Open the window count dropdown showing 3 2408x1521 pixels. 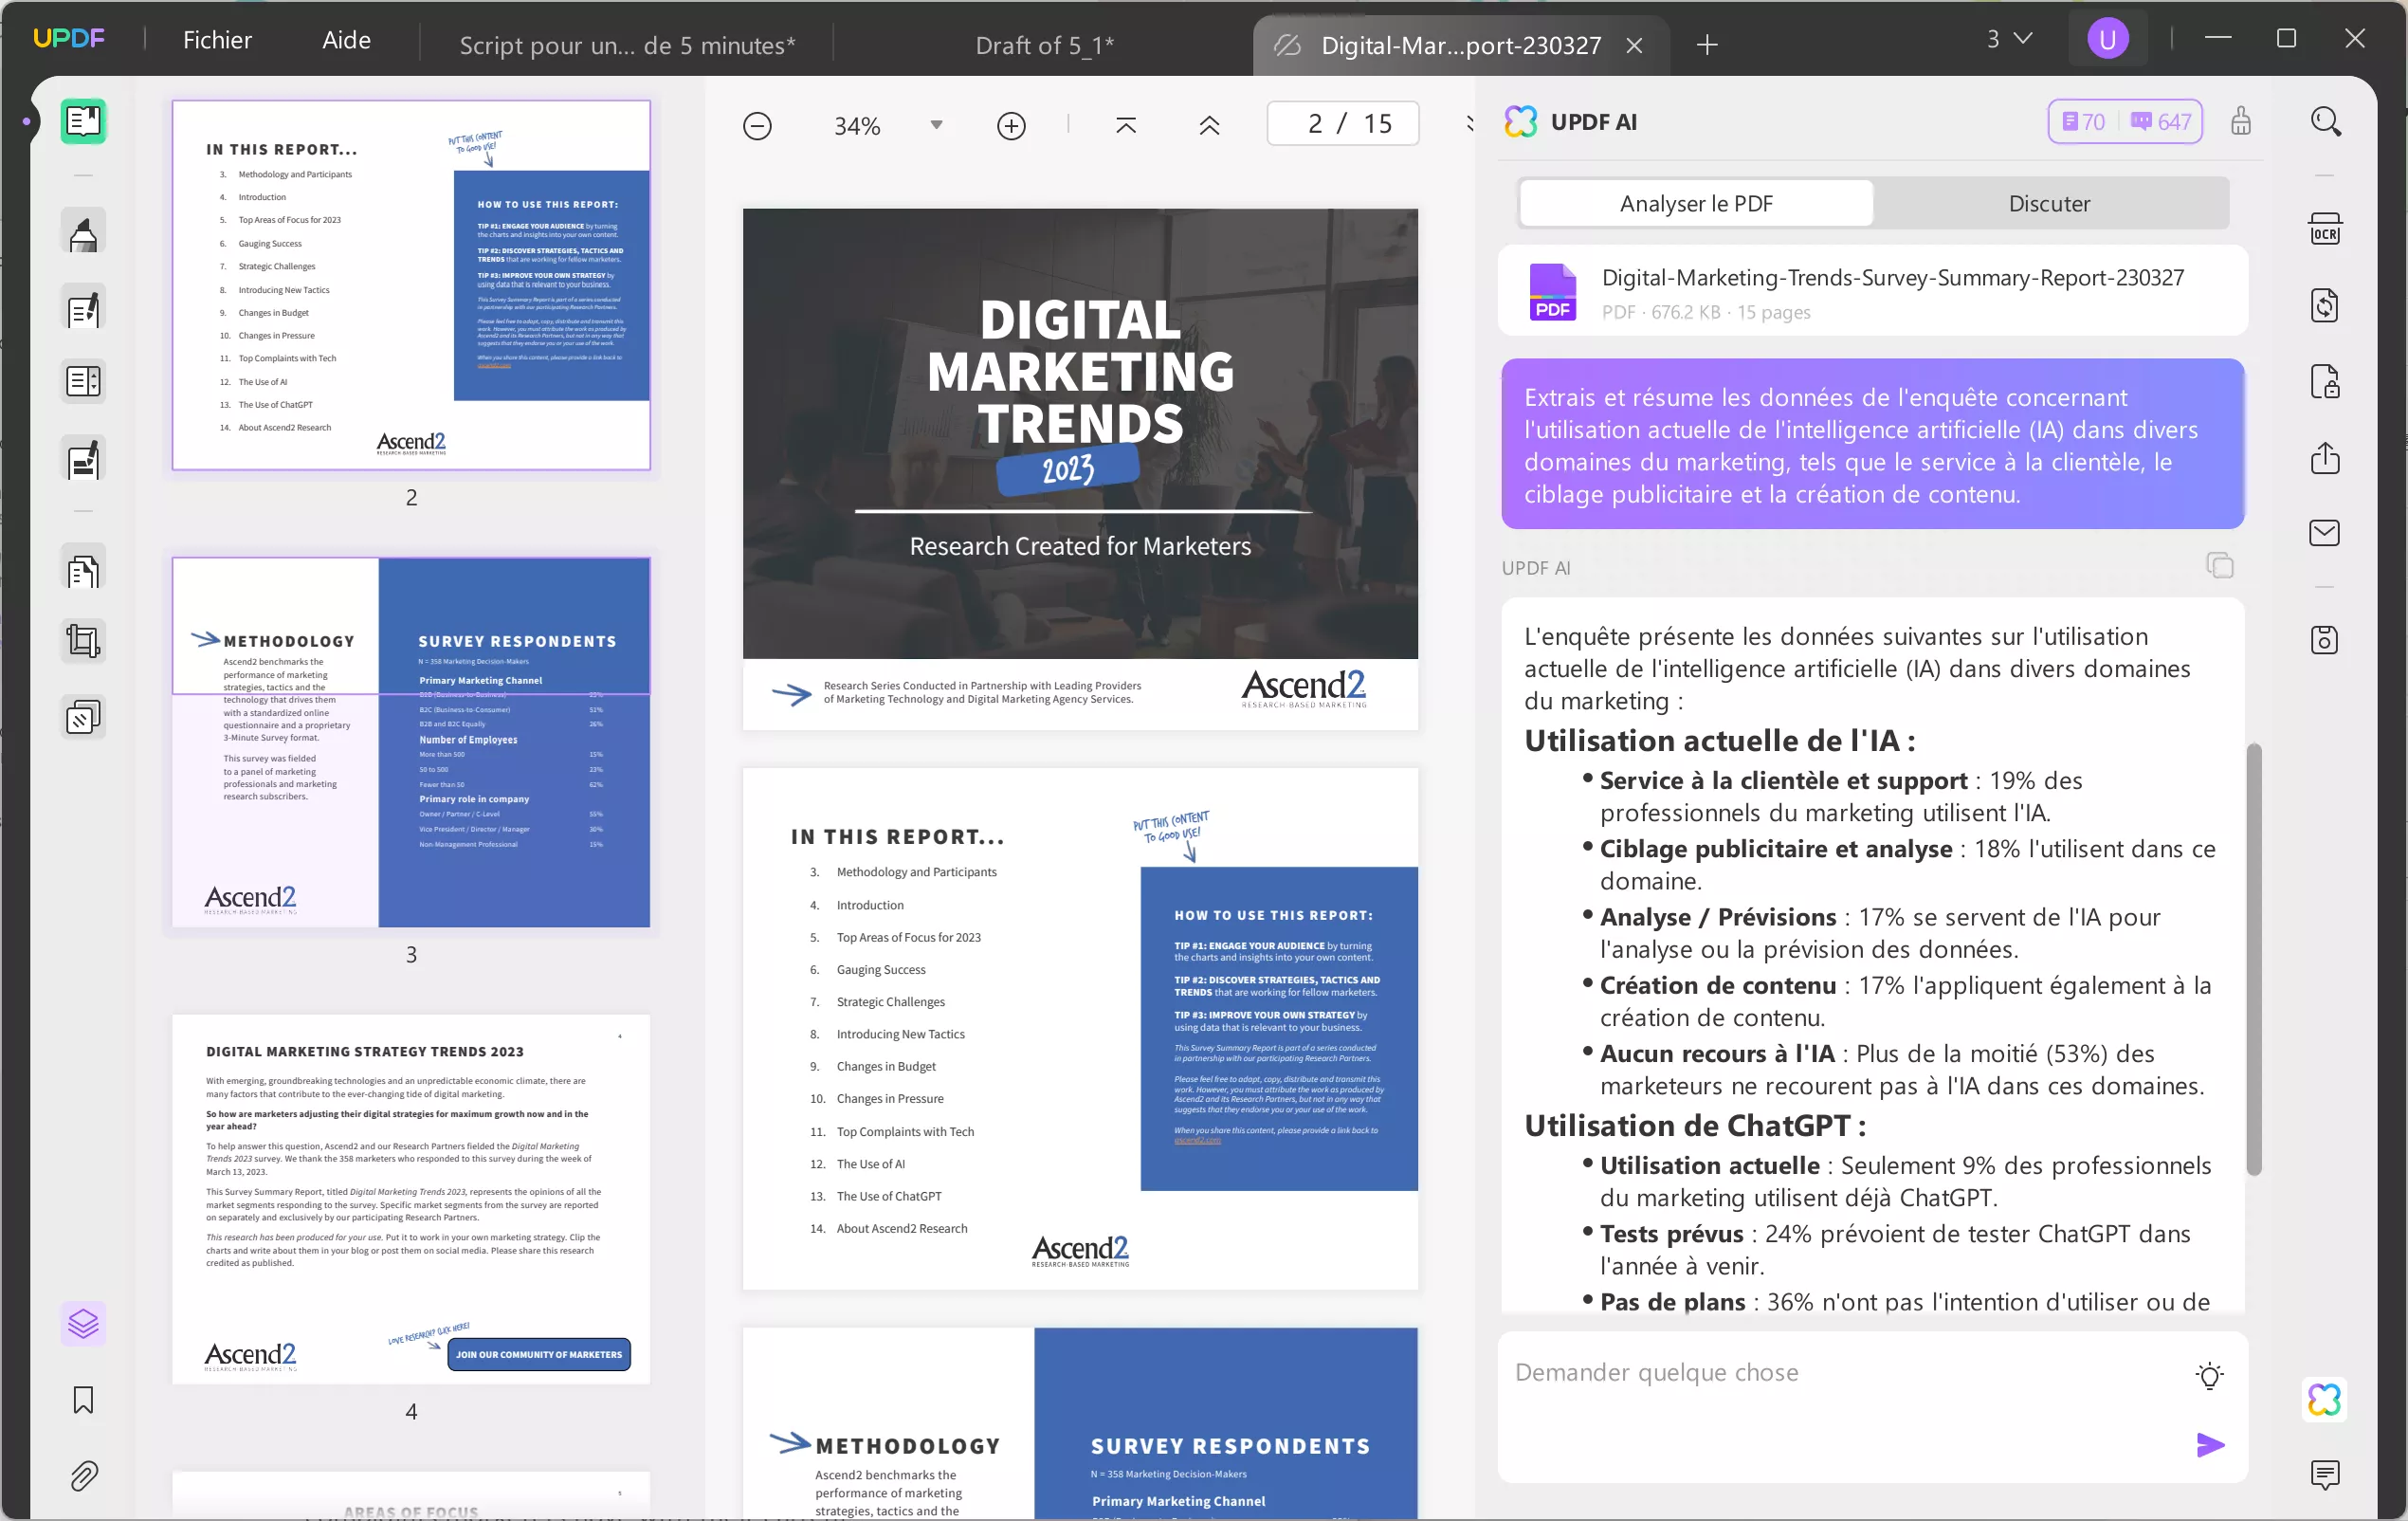(x=2008, y=39)
